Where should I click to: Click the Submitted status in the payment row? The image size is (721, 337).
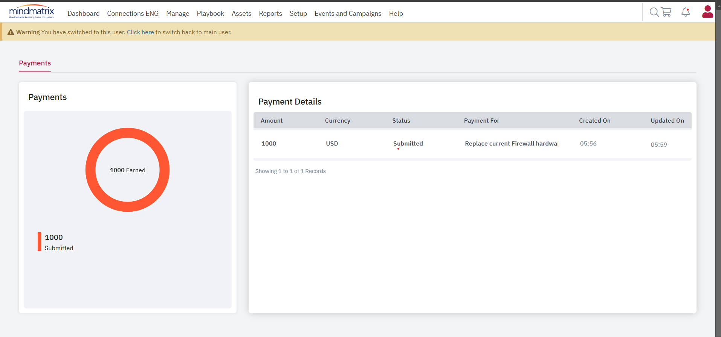click(408, 144)
